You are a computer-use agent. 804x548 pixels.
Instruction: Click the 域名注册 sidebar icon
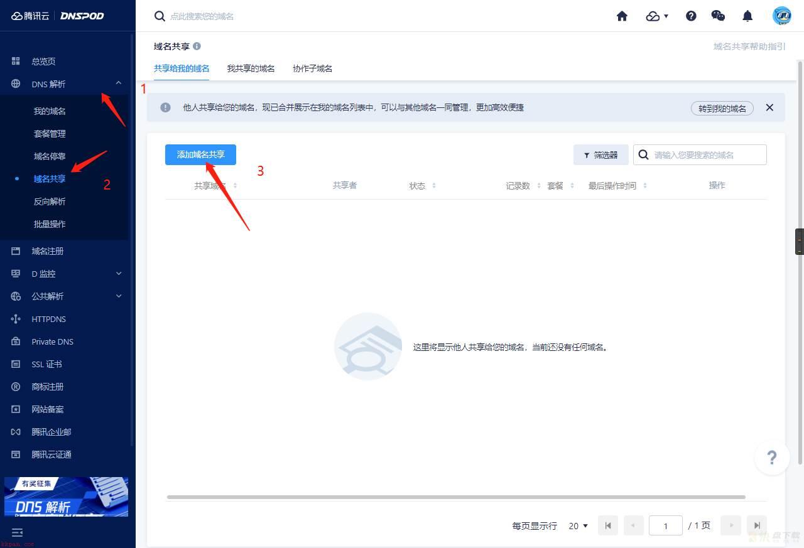(16, 251)
